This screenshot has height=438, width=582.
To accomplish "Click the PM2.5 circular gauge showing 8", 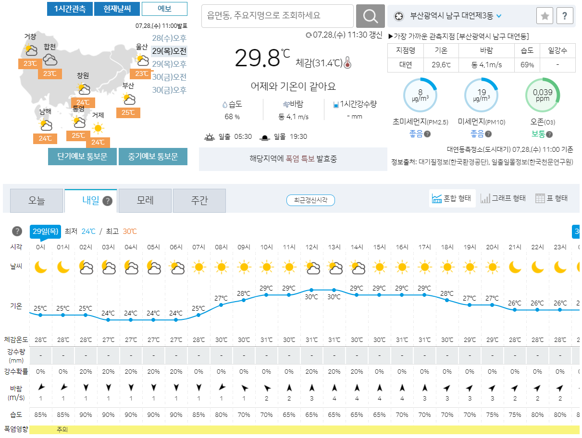I will pos(420,94).
